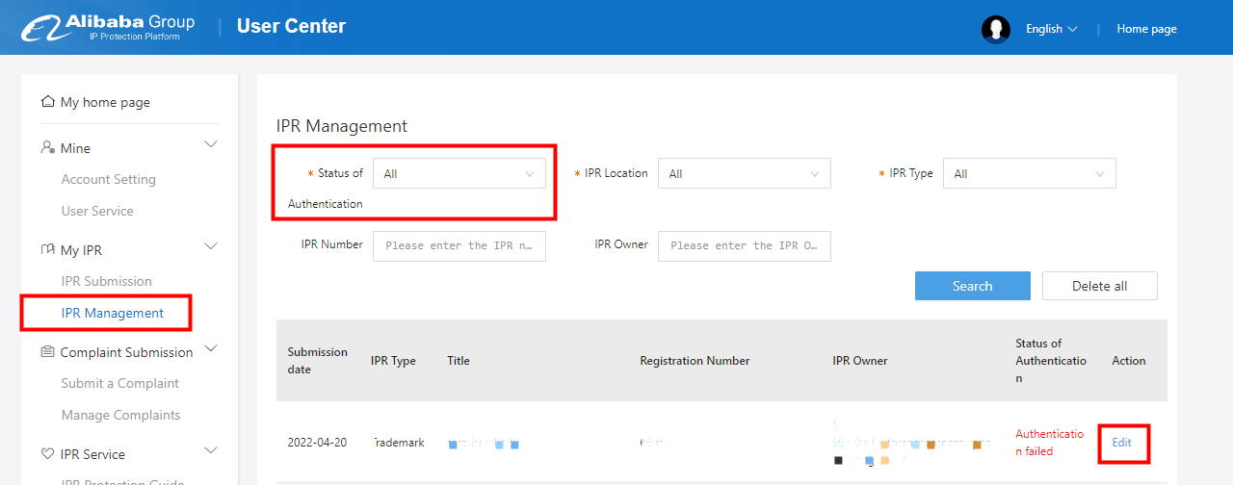Click the 2022-04-20 date cell

(x=317, y=443)
